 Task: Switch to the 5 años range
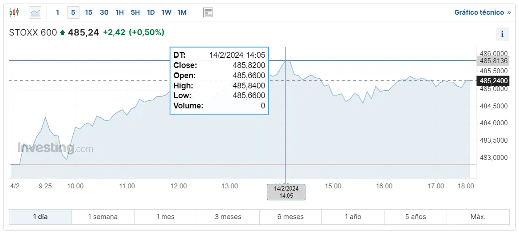(x=416, y=217)
